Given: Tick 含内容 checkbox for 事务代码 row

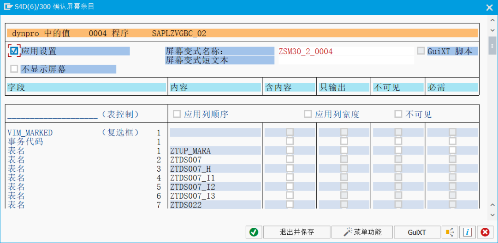Looking at the screenshot, I should [x=290, y=141].
